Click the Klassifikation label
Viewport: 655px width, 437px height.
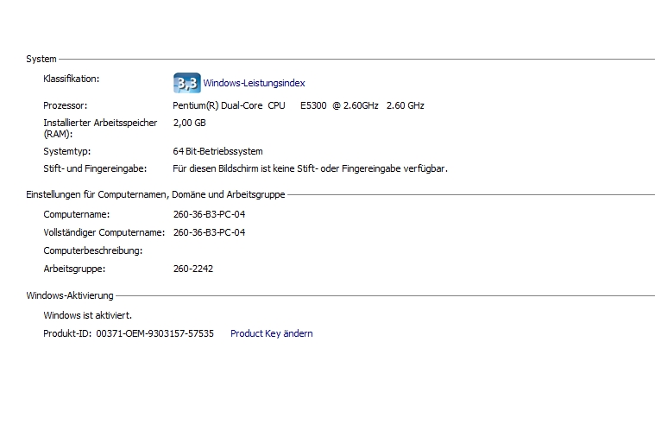click(x=72, y=79)
